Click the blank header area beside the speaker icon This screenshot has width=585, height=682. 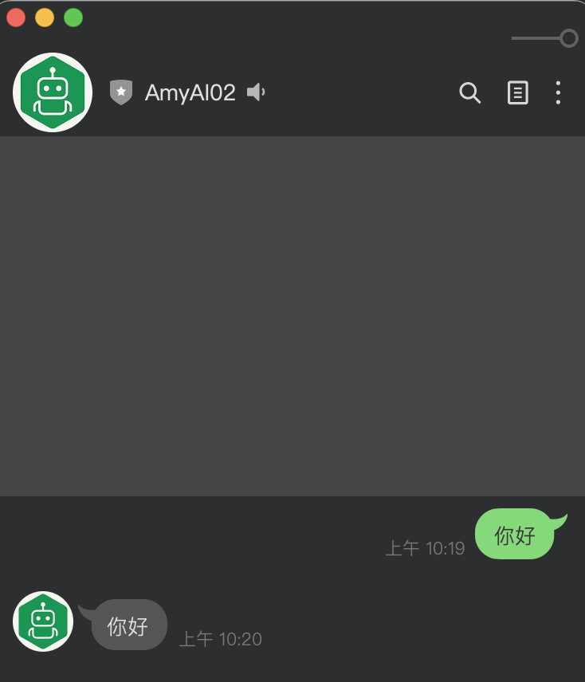361,92
